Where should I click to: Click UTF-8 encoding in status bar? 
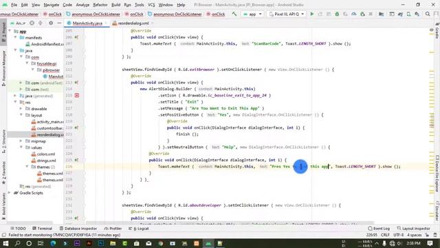pos(399,235)
